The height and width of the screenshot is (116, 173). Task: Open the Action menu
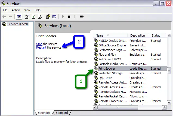16,10
